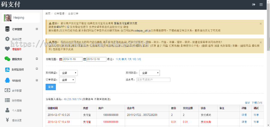
Task: Open the hamburger menu icon
Action: coord(261,5)
